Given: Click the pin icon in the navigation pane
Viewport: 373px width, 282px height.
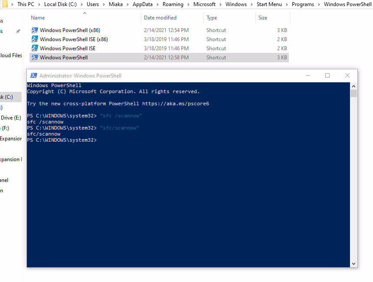Looking at the screenshot, I should [18, 31].
